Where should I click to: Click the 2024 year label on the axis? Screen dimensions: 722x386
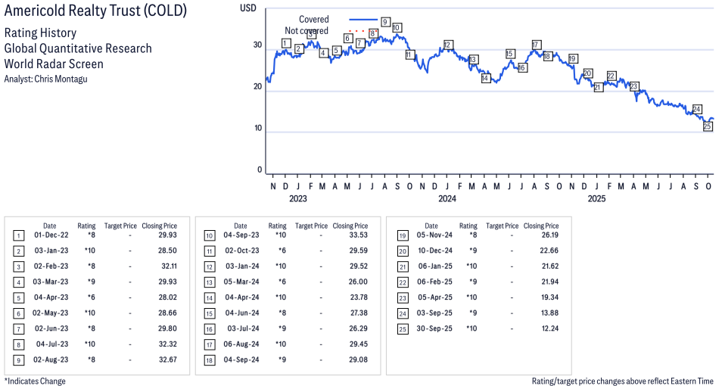447,199
